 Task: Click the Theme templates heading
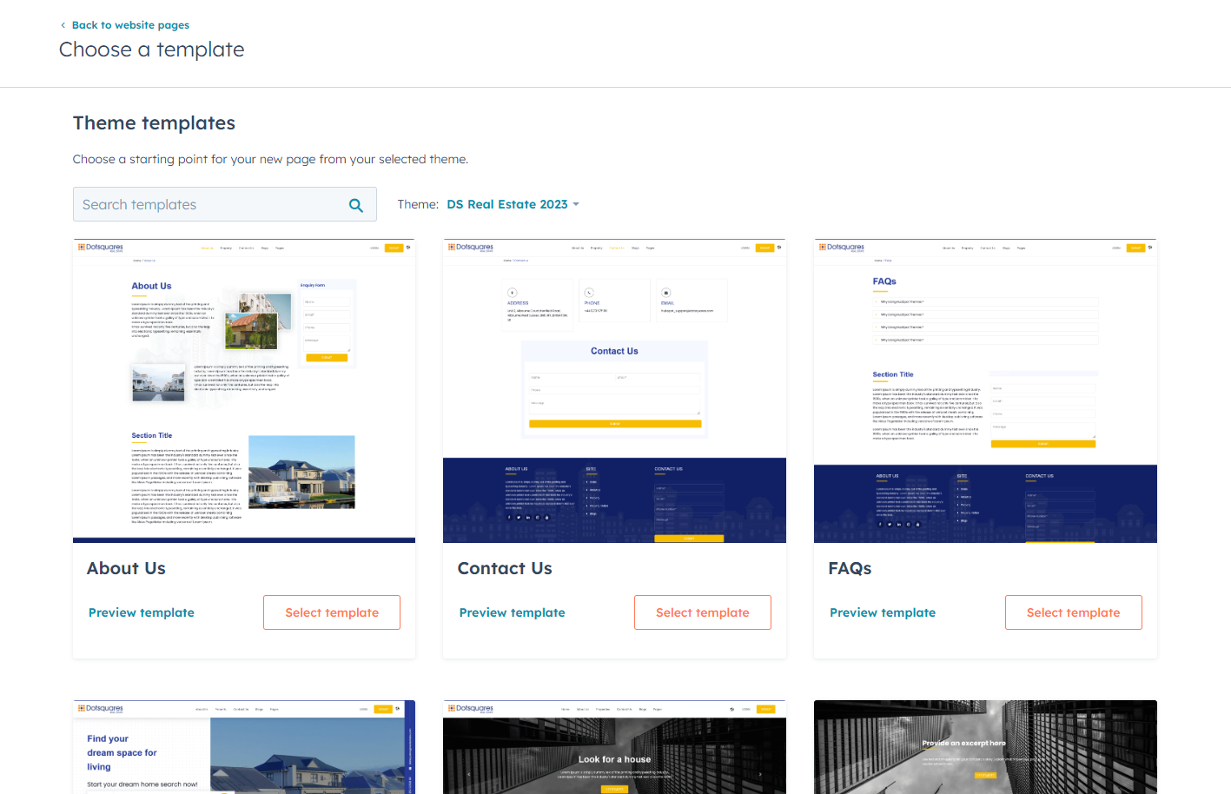point(154,123)
